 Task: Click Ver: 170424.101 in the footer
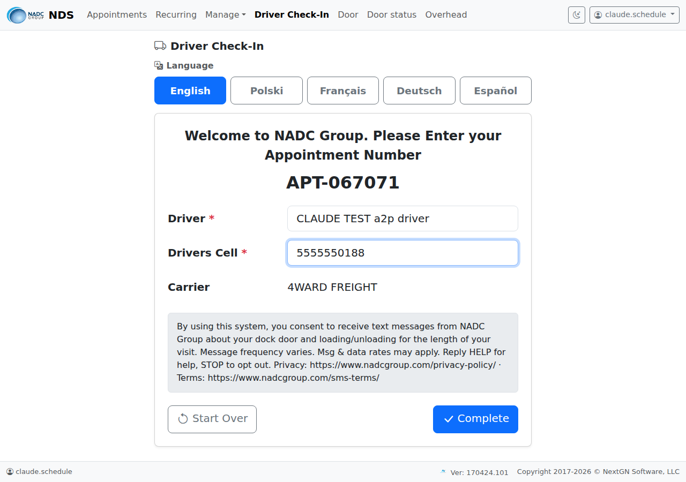tap(479, 472)
